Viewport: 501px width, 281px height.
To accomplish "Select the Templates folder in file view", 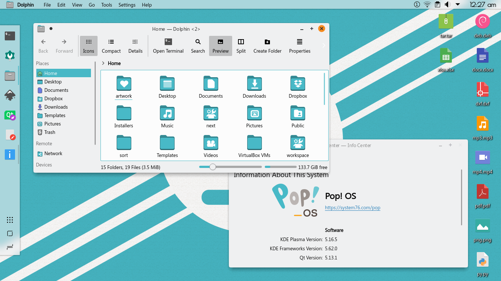I will click(167, 146).
